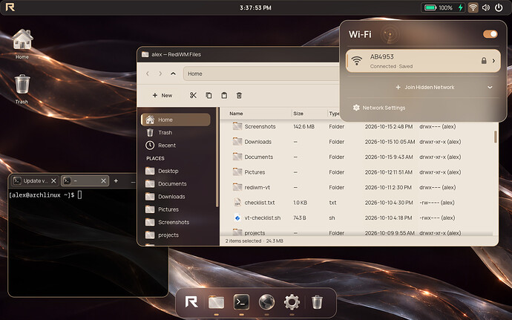Click the Paste clipboard icon
The height and width of the screenshot is (320, 512).
point(224,95)
